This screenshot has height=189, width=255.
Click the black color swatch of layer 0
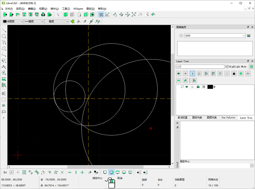tap(210, 87)
